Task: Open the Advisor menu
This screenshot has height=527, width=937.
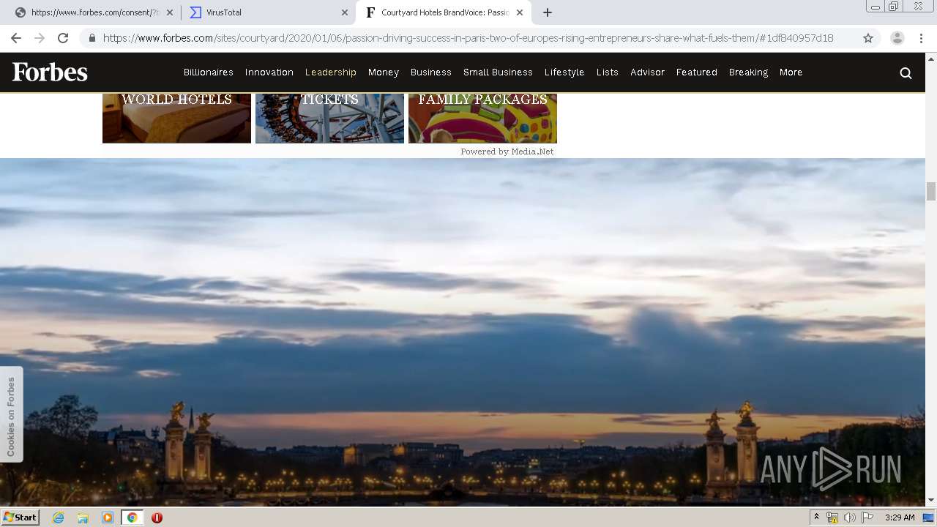Action: pyautogui.click(x=648, y=72)
